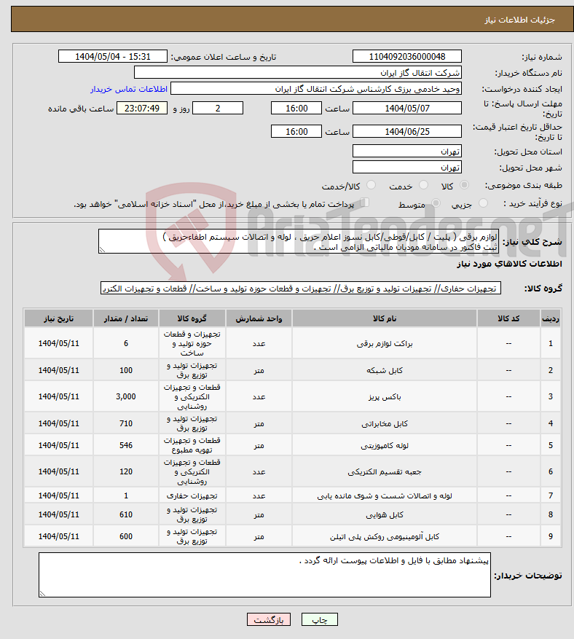
Task: Click the remaining days field showing 2
Action: coord(218,109)
